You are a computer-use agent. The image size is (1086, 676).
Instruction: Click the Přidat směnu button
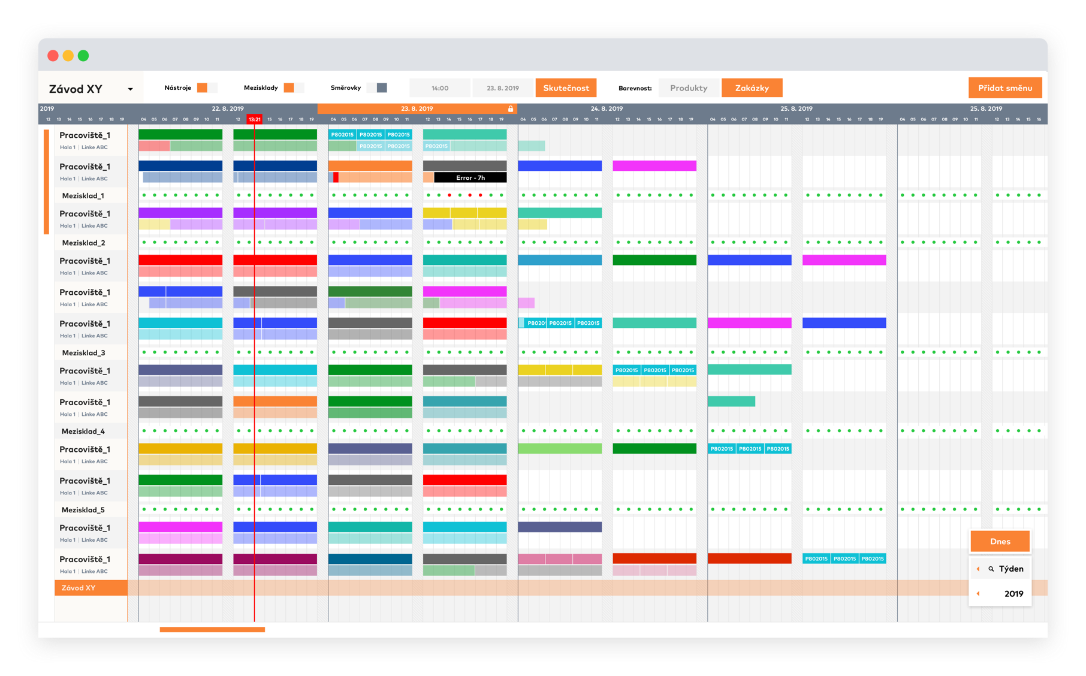(x=1005, y=88)
